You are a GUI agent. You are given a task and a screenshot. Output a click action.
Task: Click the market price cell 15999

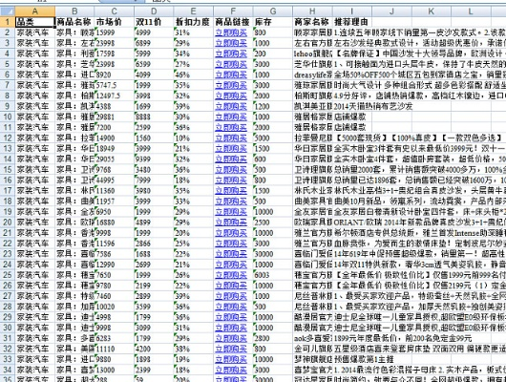click(115, 32)
